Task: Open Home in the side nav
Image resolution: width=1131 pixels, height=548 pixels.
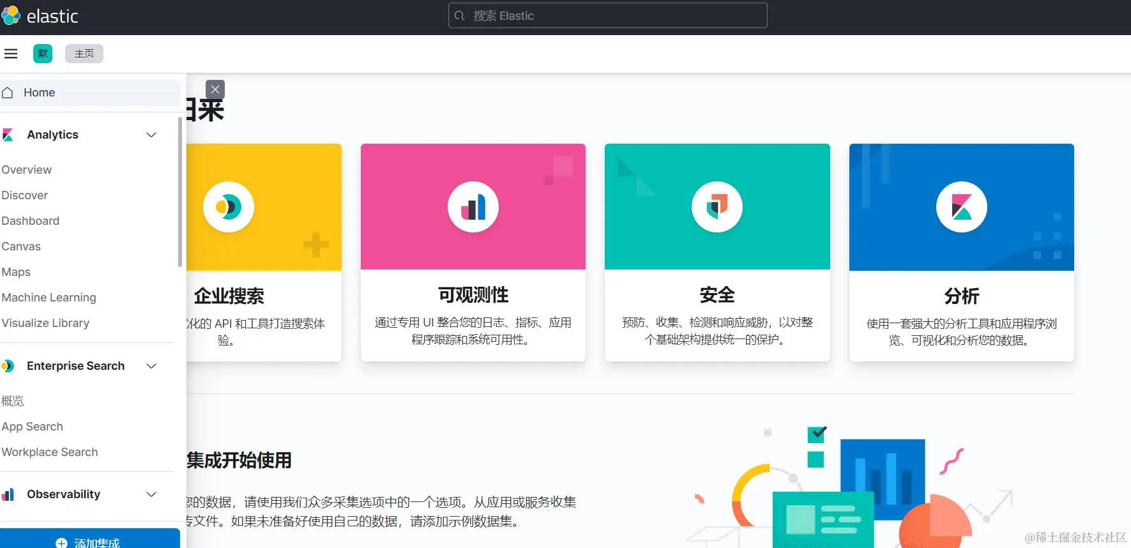Action: [x=89, y=93]
